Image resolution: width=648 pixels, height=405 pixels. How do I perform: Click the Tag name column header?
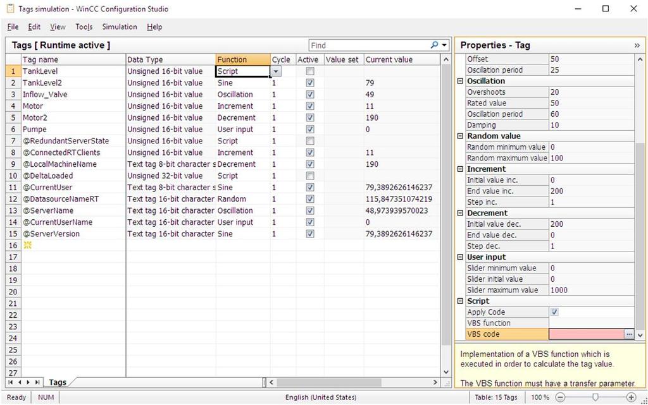pos(73,59)
